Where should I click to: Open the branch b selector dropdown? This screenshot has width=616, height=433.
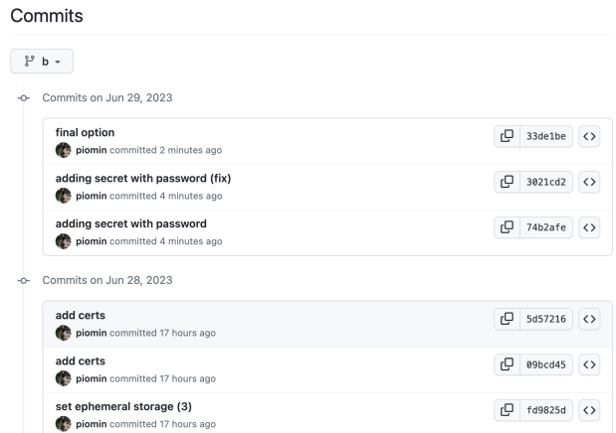[42, 62]
